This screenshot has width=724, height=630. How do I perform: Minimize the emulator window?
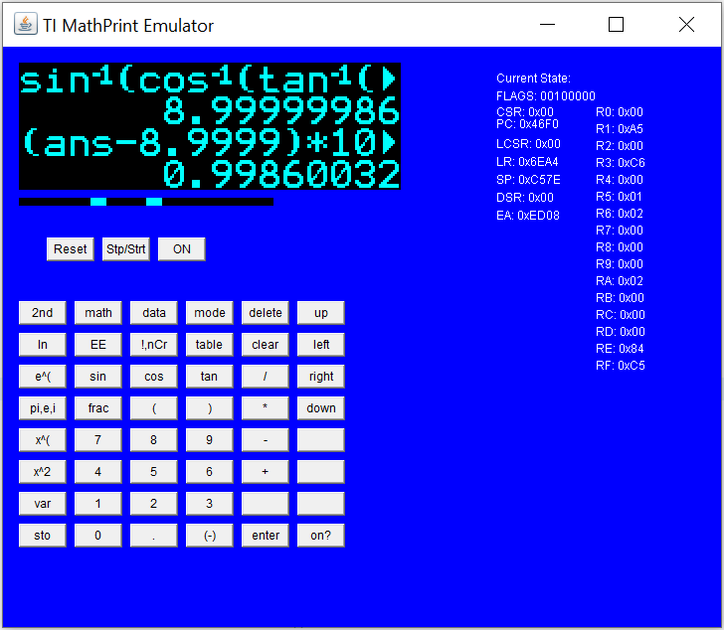tap(548, 25)
